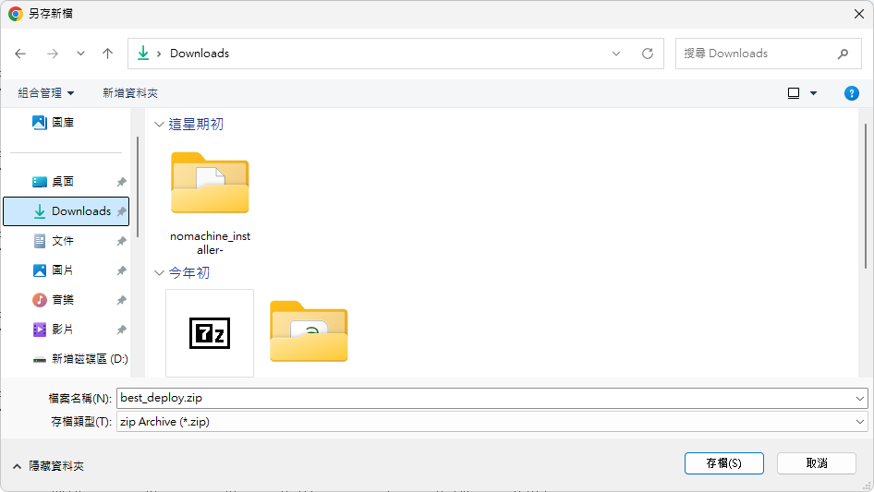Refresh the Downloads folder view
This screenshot has height=492, width=874.
(647, 54)
